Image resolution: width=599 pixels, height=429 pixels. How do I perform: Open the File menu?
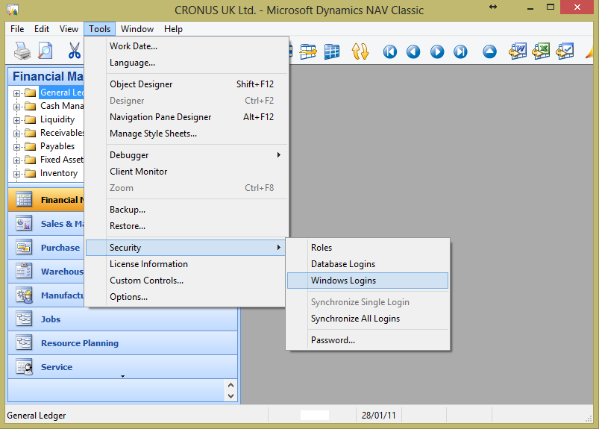point(17,29)
